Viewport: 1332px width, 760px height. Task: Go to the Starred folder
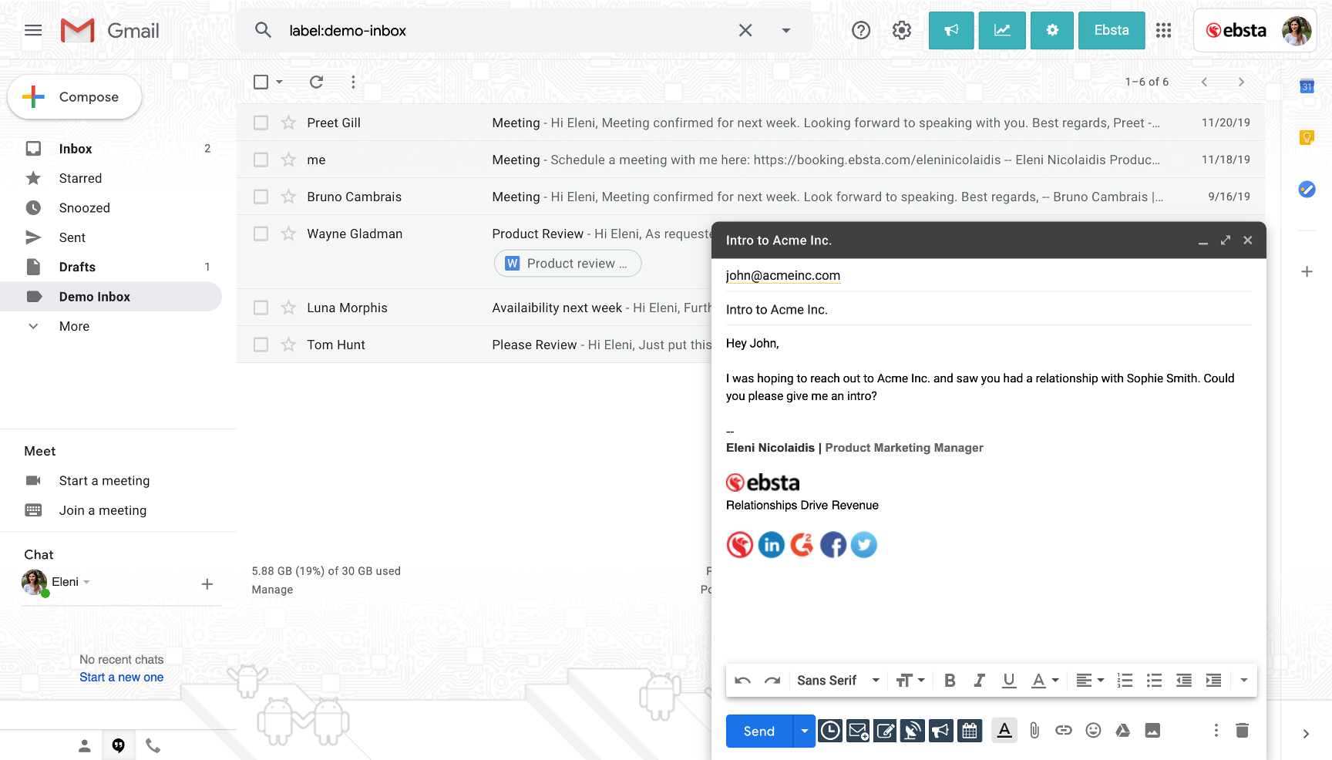80,178
